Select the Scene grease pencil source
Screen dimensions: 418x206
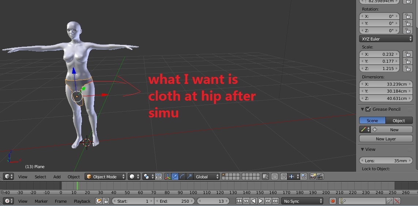click(372, 120)
